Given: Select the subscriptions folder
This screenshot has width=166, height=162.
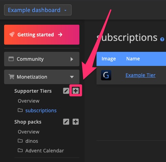Looking at the screenshot, I should click(x=41, y=111).
